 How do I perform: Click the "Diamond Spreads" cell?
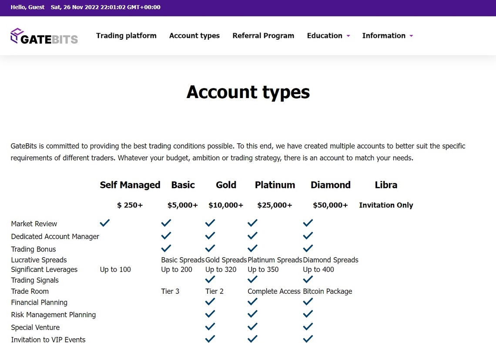pos(331,260)
